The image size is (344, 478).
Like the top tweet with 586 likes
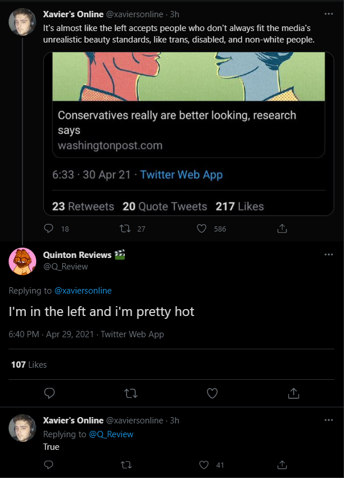click(201, 228)
